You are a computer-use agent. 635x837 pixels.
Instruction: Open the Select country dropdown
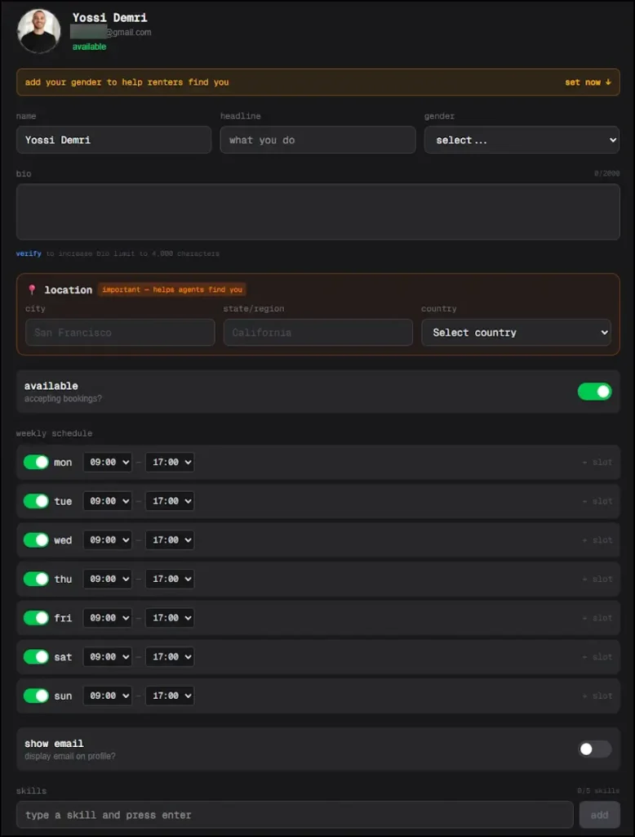click(x=516, y=333)
